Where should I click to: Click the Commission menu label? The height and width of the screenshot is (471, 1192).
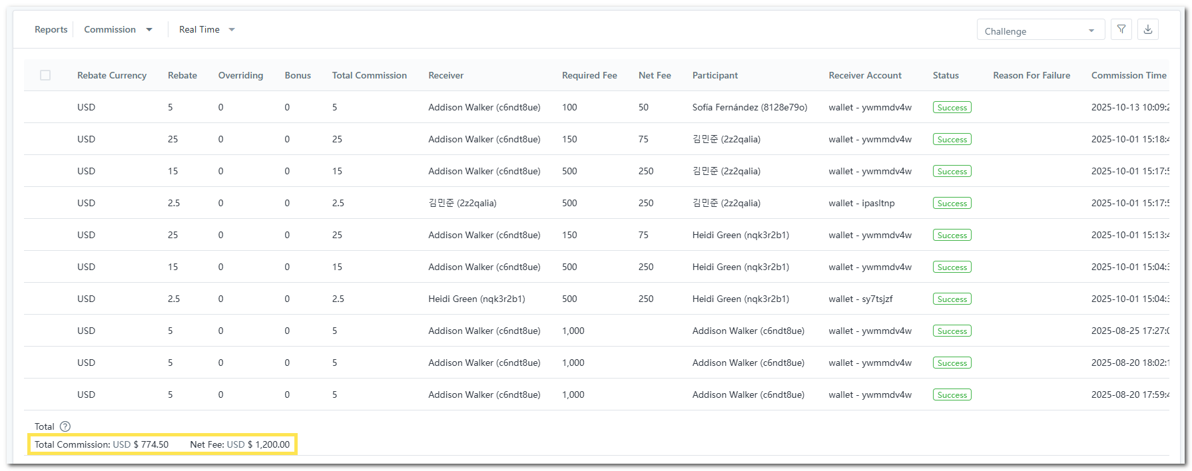[x=110, y=30]
